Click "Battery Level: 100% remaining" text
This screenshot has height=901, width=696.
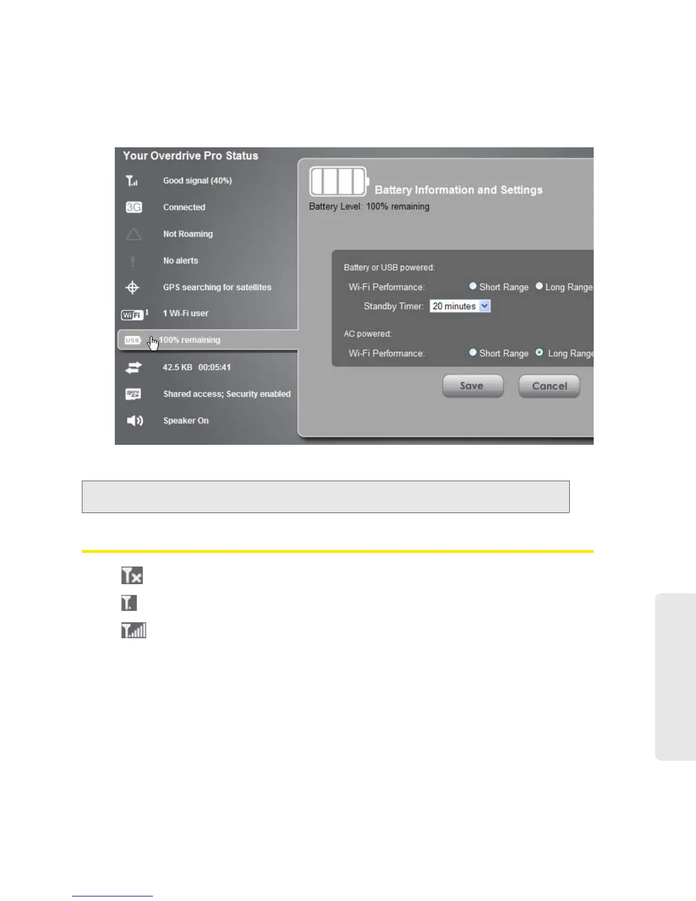click(369, 206)
